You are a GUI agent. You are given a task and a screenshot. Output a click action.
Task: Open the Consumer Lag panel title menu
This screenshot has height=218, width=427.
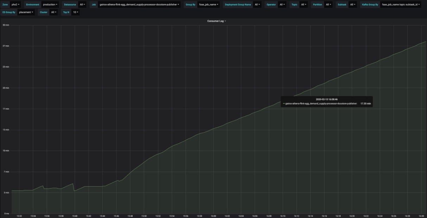pos(216,21)
